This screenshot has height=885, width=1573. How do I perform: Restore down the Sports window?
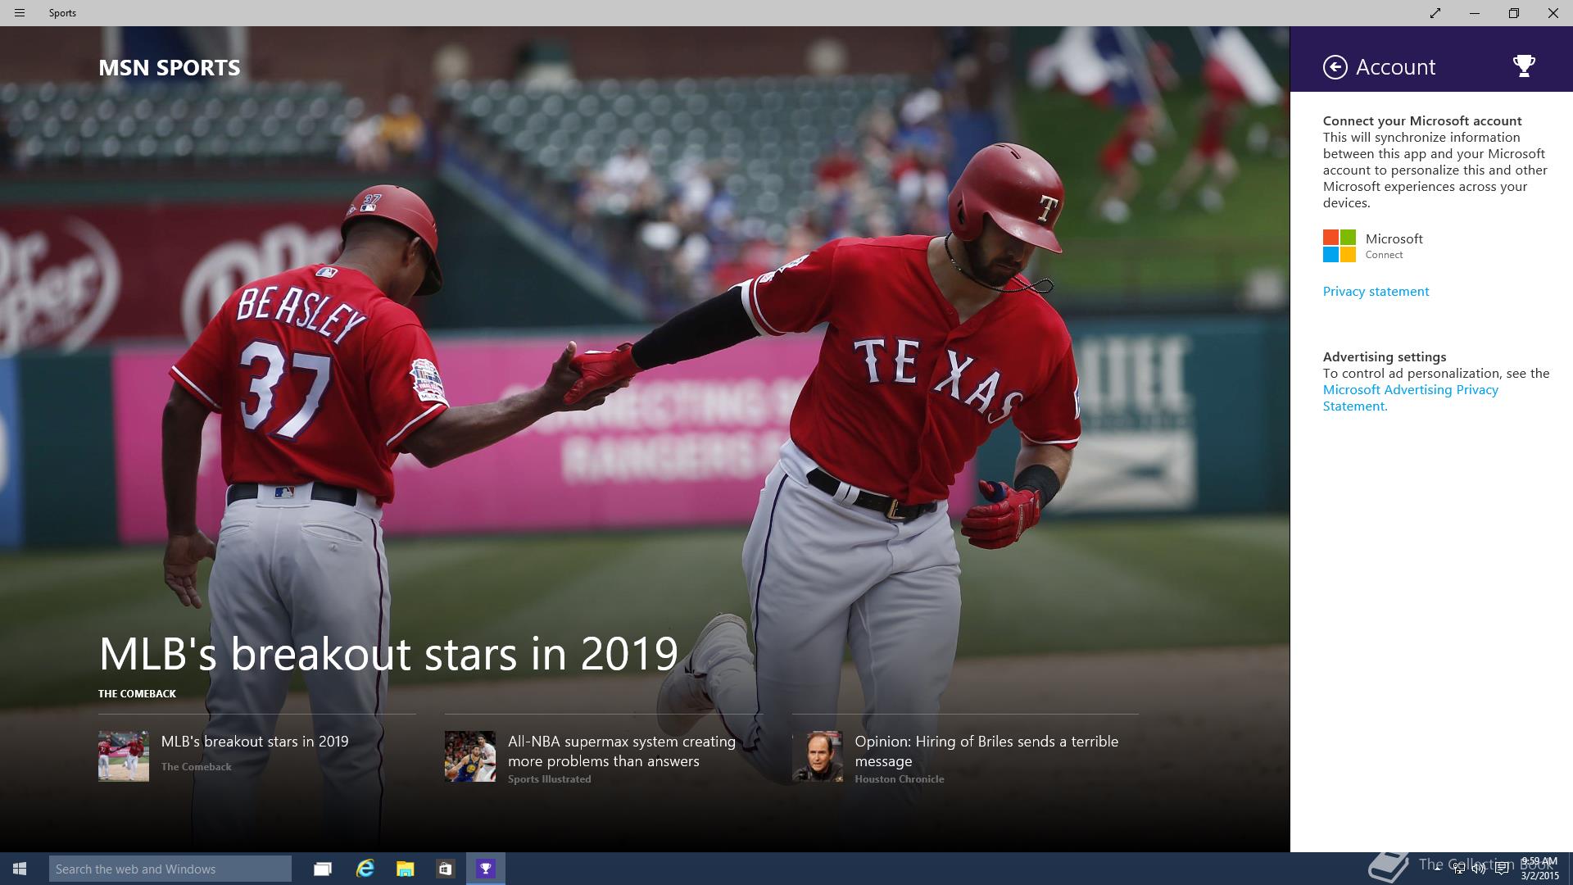coord(1513,13)
